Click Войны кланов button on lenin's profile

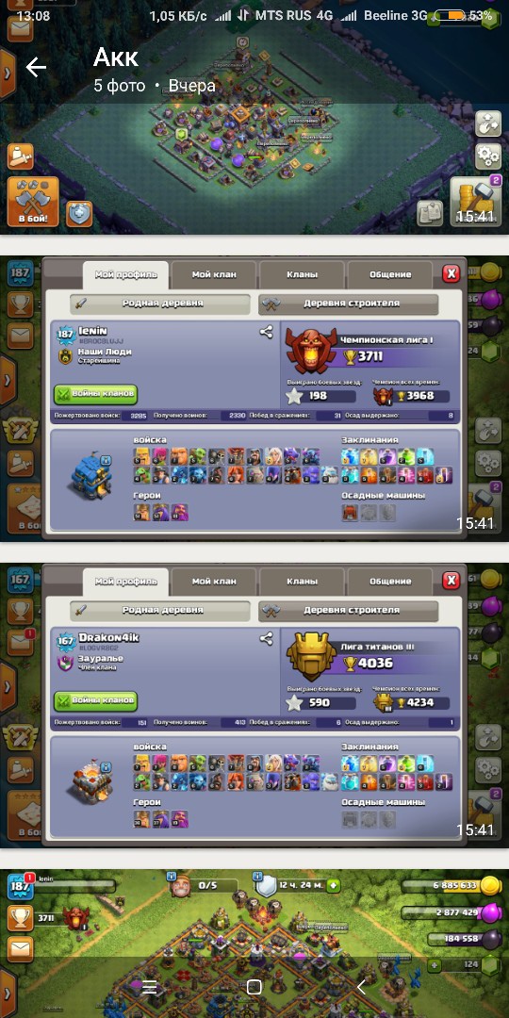pyautogui.click(x=95, y=394)
